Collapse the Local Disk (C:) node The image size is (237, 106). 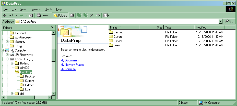click(7, 59)
